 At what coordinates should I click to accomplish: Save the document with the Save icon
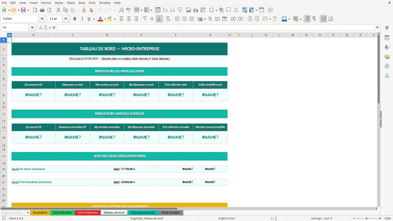click(x=23, y=10)
